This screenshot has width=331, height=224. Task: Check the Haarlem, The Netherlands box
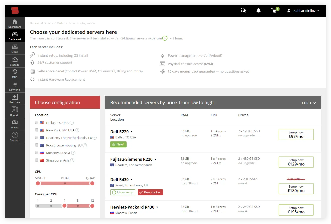point(37,137)
